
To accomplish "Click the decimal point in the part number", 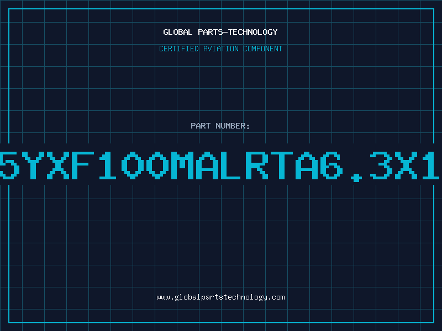I will [x=356, y=178].
